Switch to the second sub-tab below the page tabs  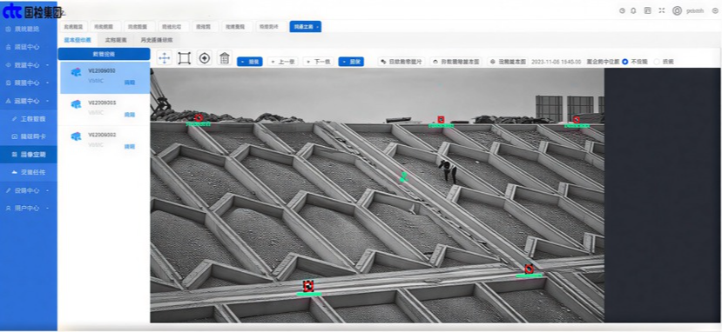(116, 40)
